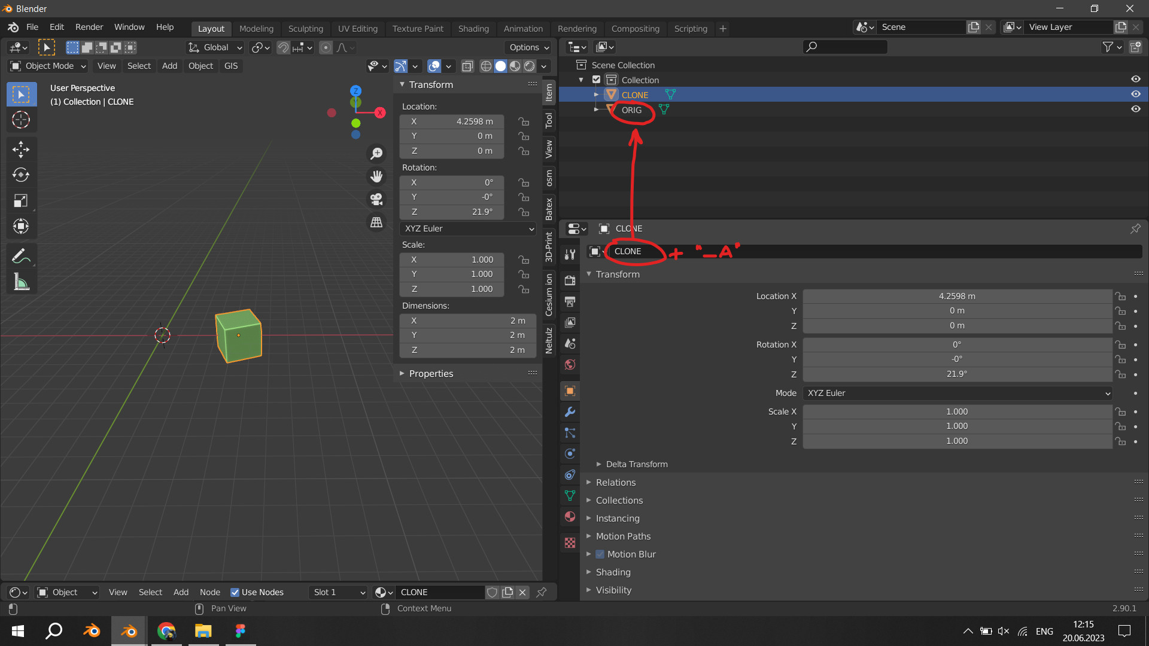Image resolution: width=1149 pixels, height=646 pixels.
Task: Toggle camera view icon in viewport
Action: pyautogui.click(x=376, y=199)
